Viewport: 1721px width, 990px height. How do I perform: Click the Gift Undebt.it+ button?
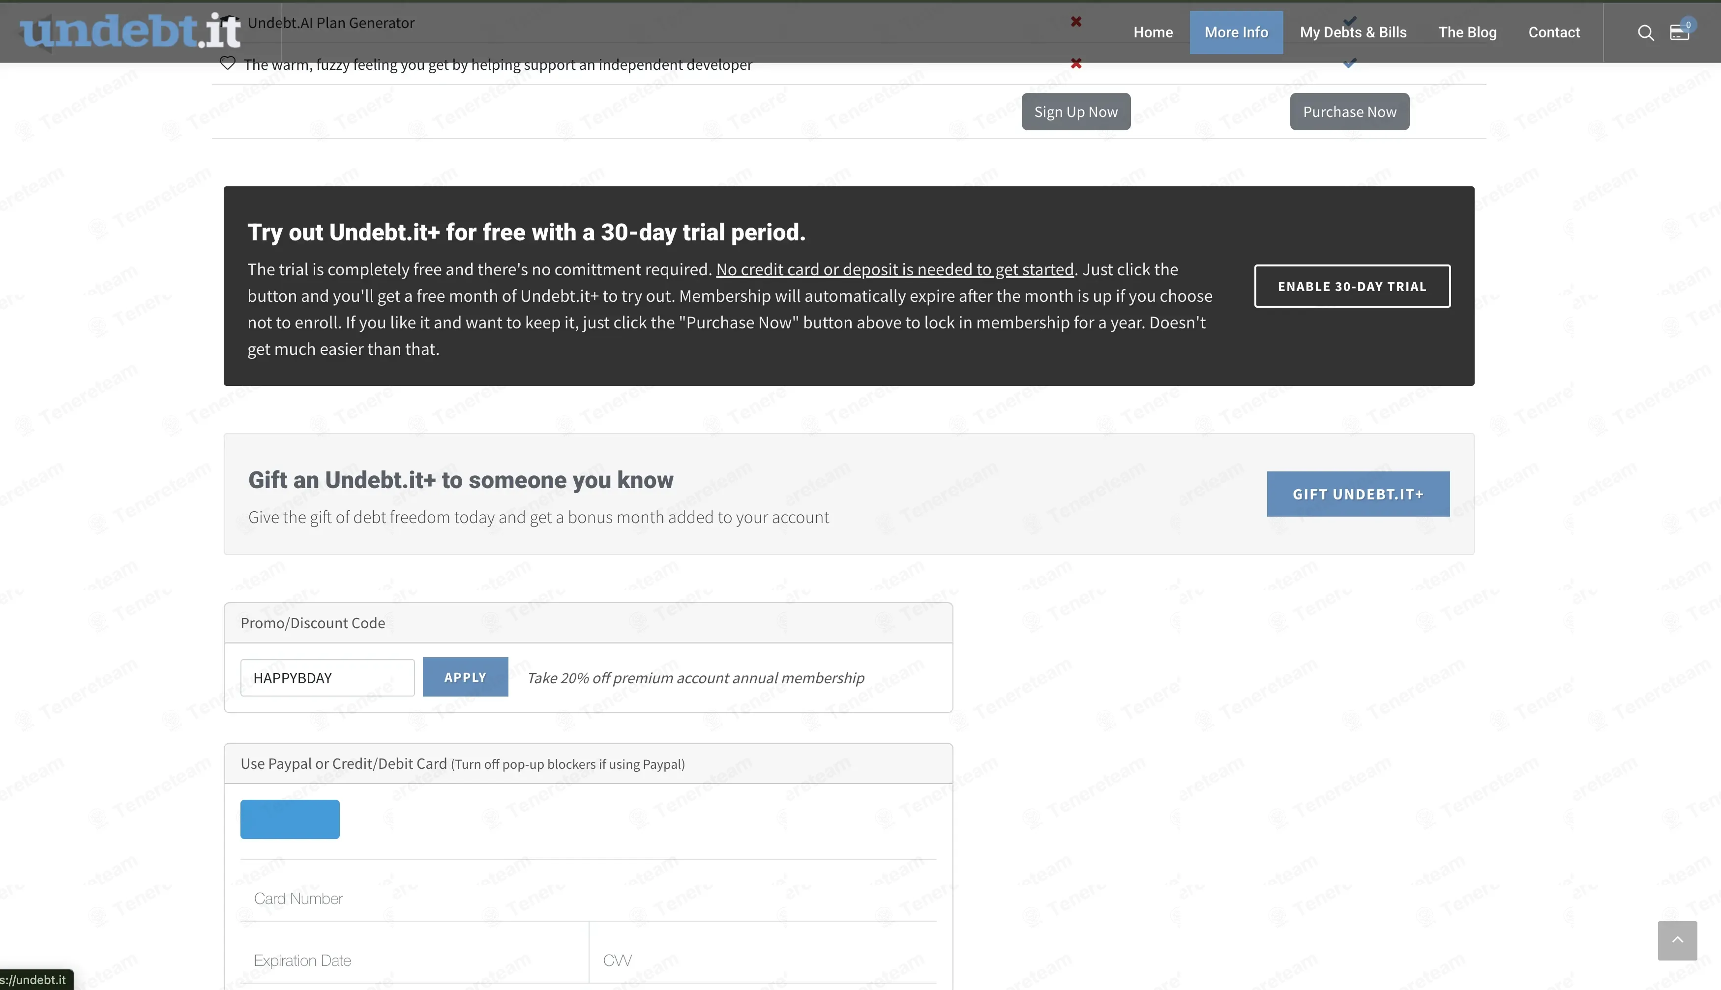coord(1358,494)
